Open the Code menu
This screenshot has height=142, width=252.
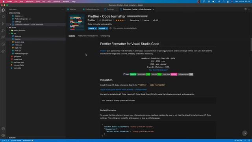coord(9,2)
